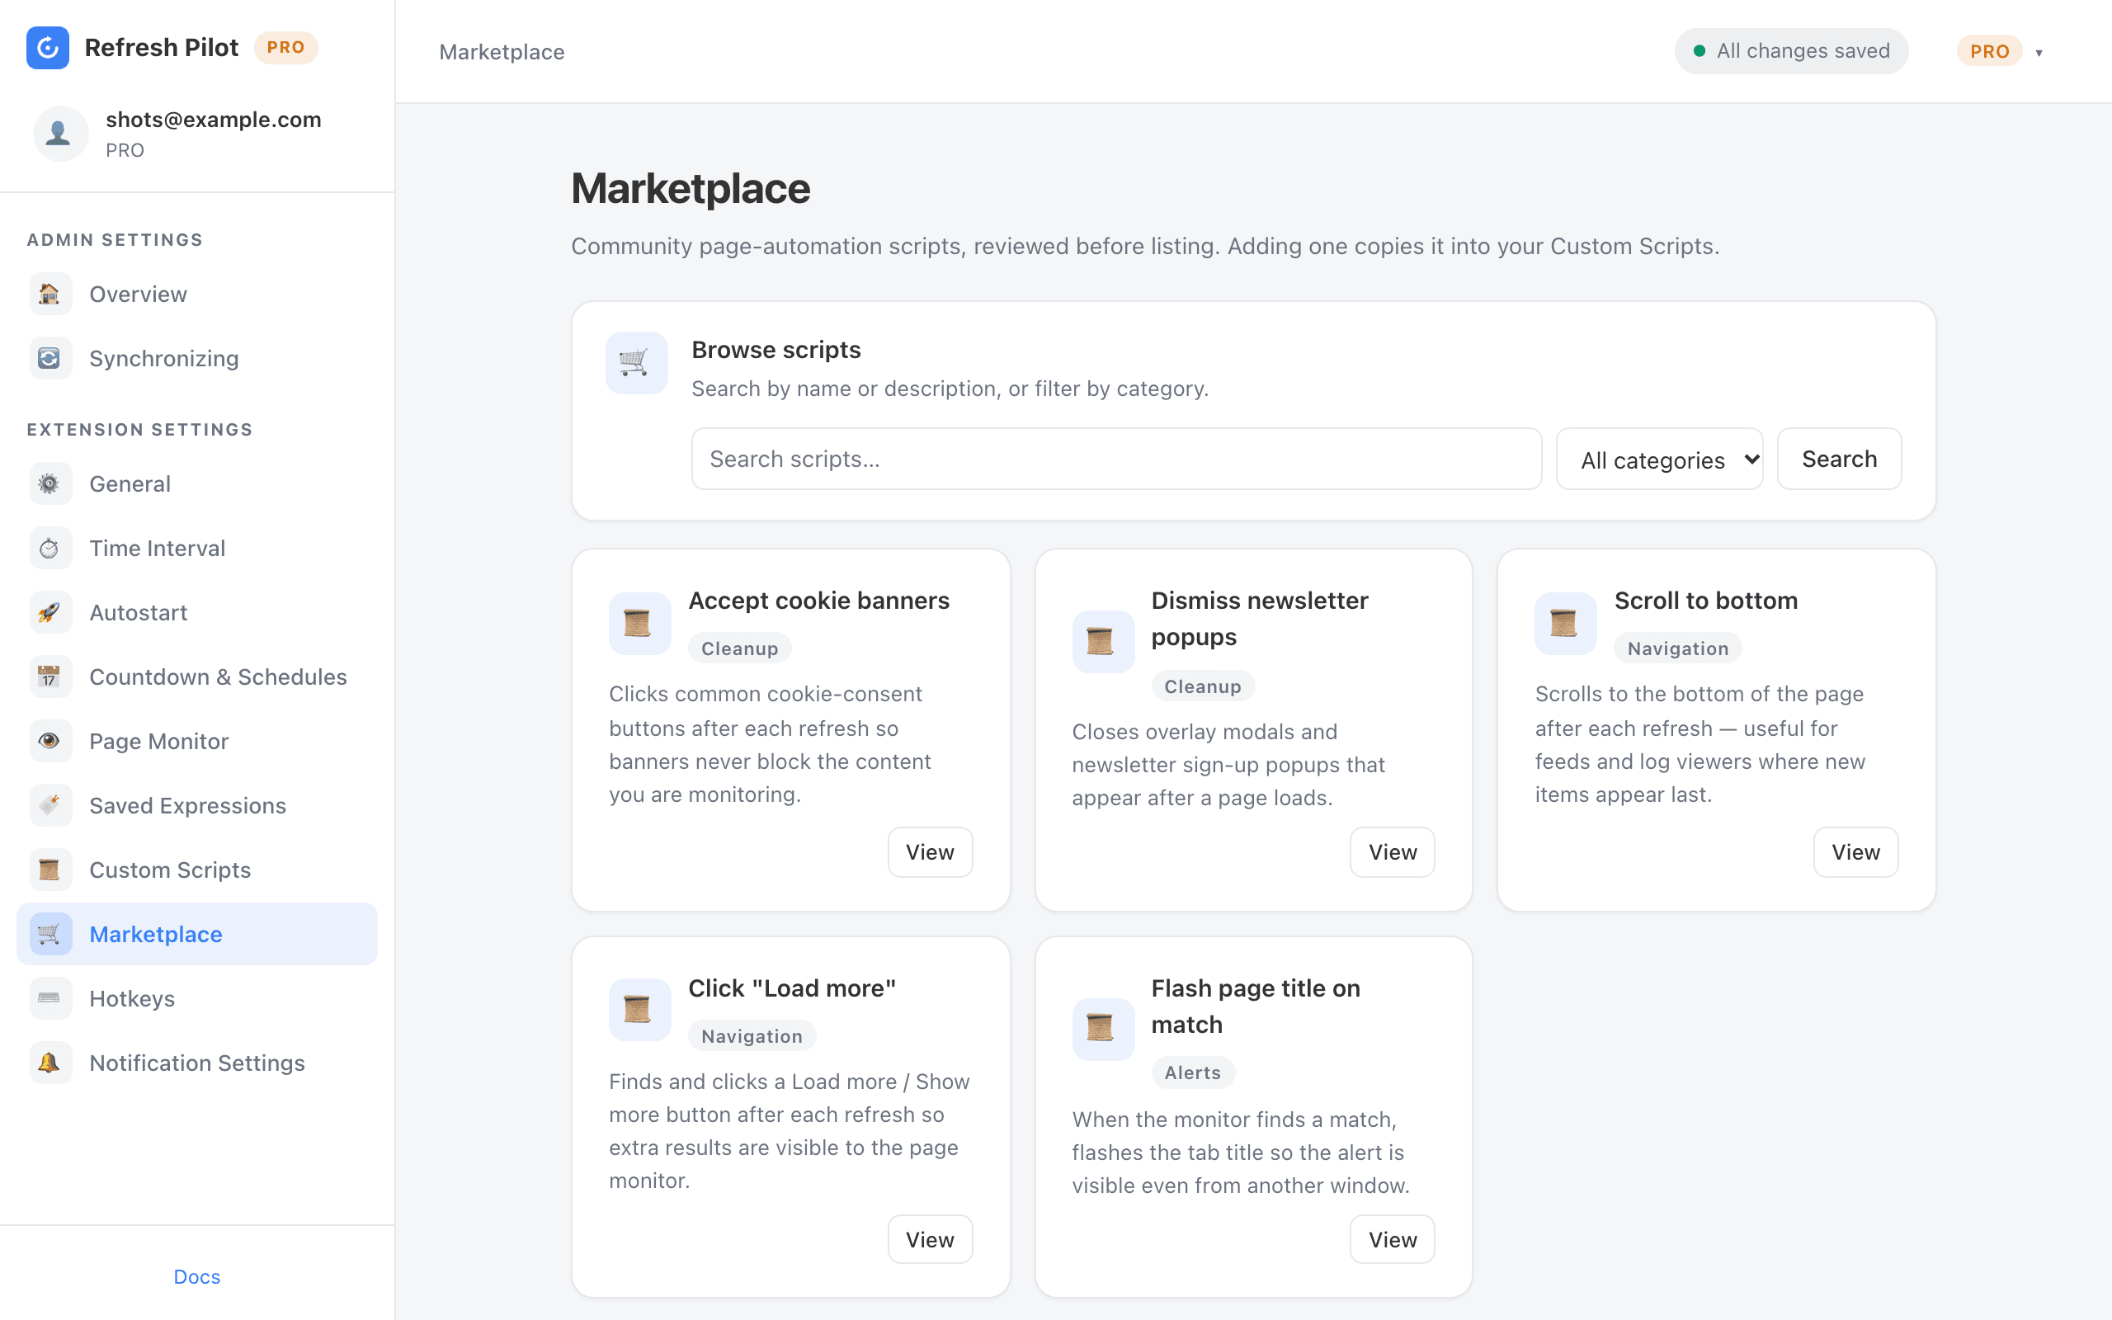Click the Synchronizing sync icon

49,359
